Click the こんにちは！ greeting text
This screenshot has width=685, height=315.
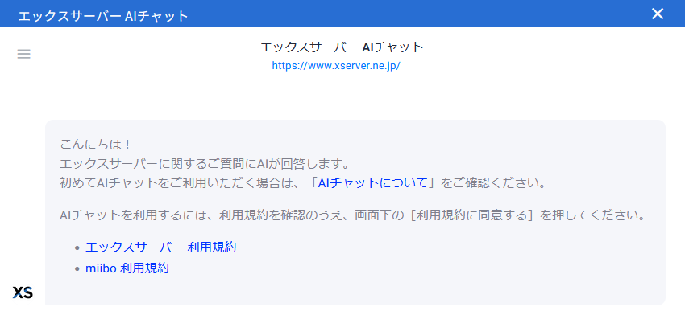(x=95, y=145)
